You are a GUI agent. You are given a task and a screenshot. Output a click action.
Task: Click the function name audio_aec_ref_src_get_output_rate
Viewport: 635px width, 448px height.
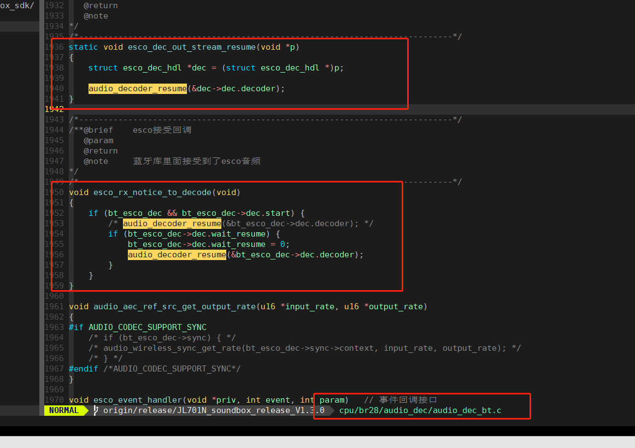[x=175, y=306]
